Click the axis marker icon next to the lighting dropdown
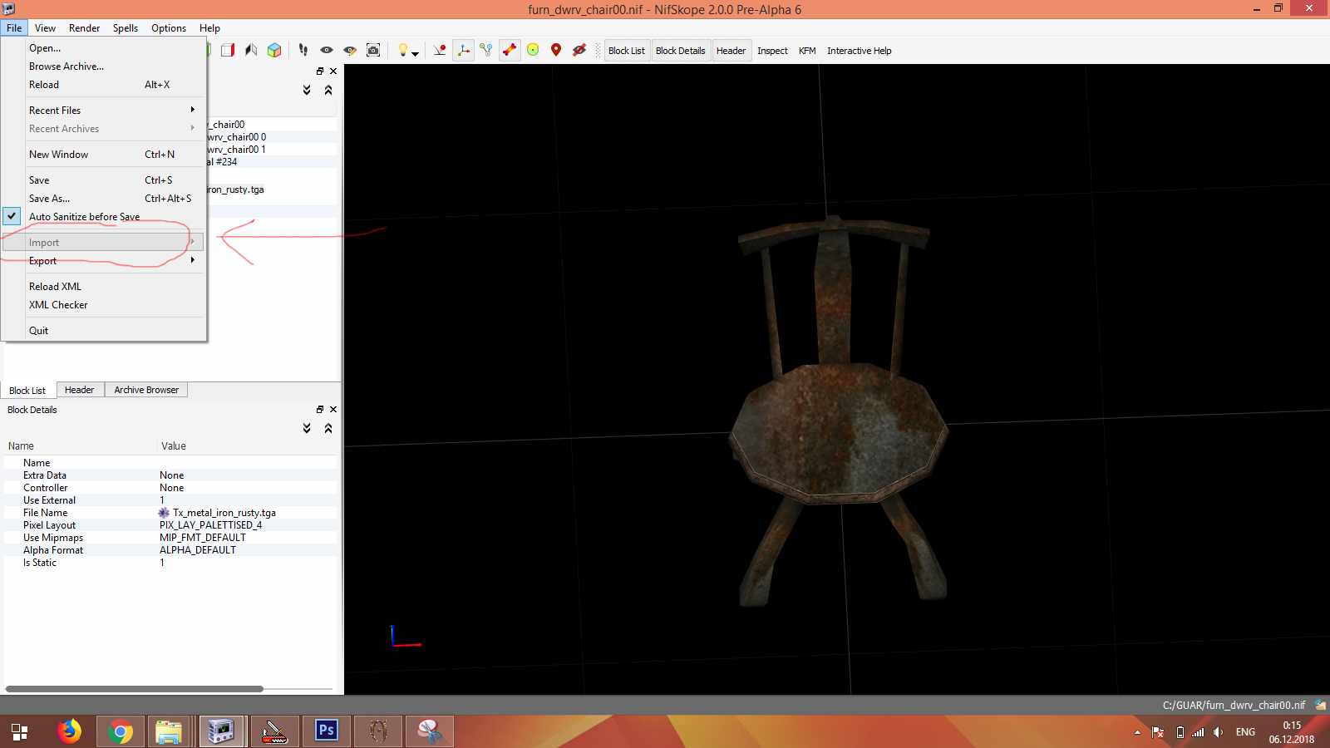Screen dimensions: 1330x748 [x=440, y=51]
